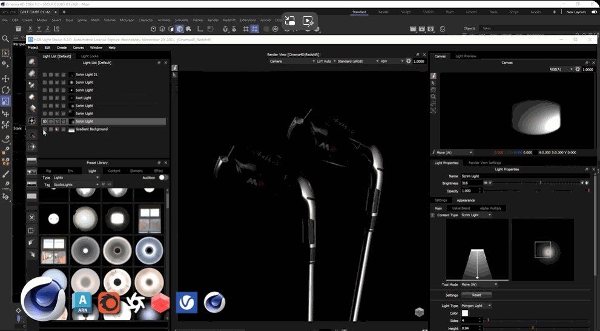Toggle visibility of the selected Scrim Light
This screenshot has width=600, height=331.
pos(45,121)
